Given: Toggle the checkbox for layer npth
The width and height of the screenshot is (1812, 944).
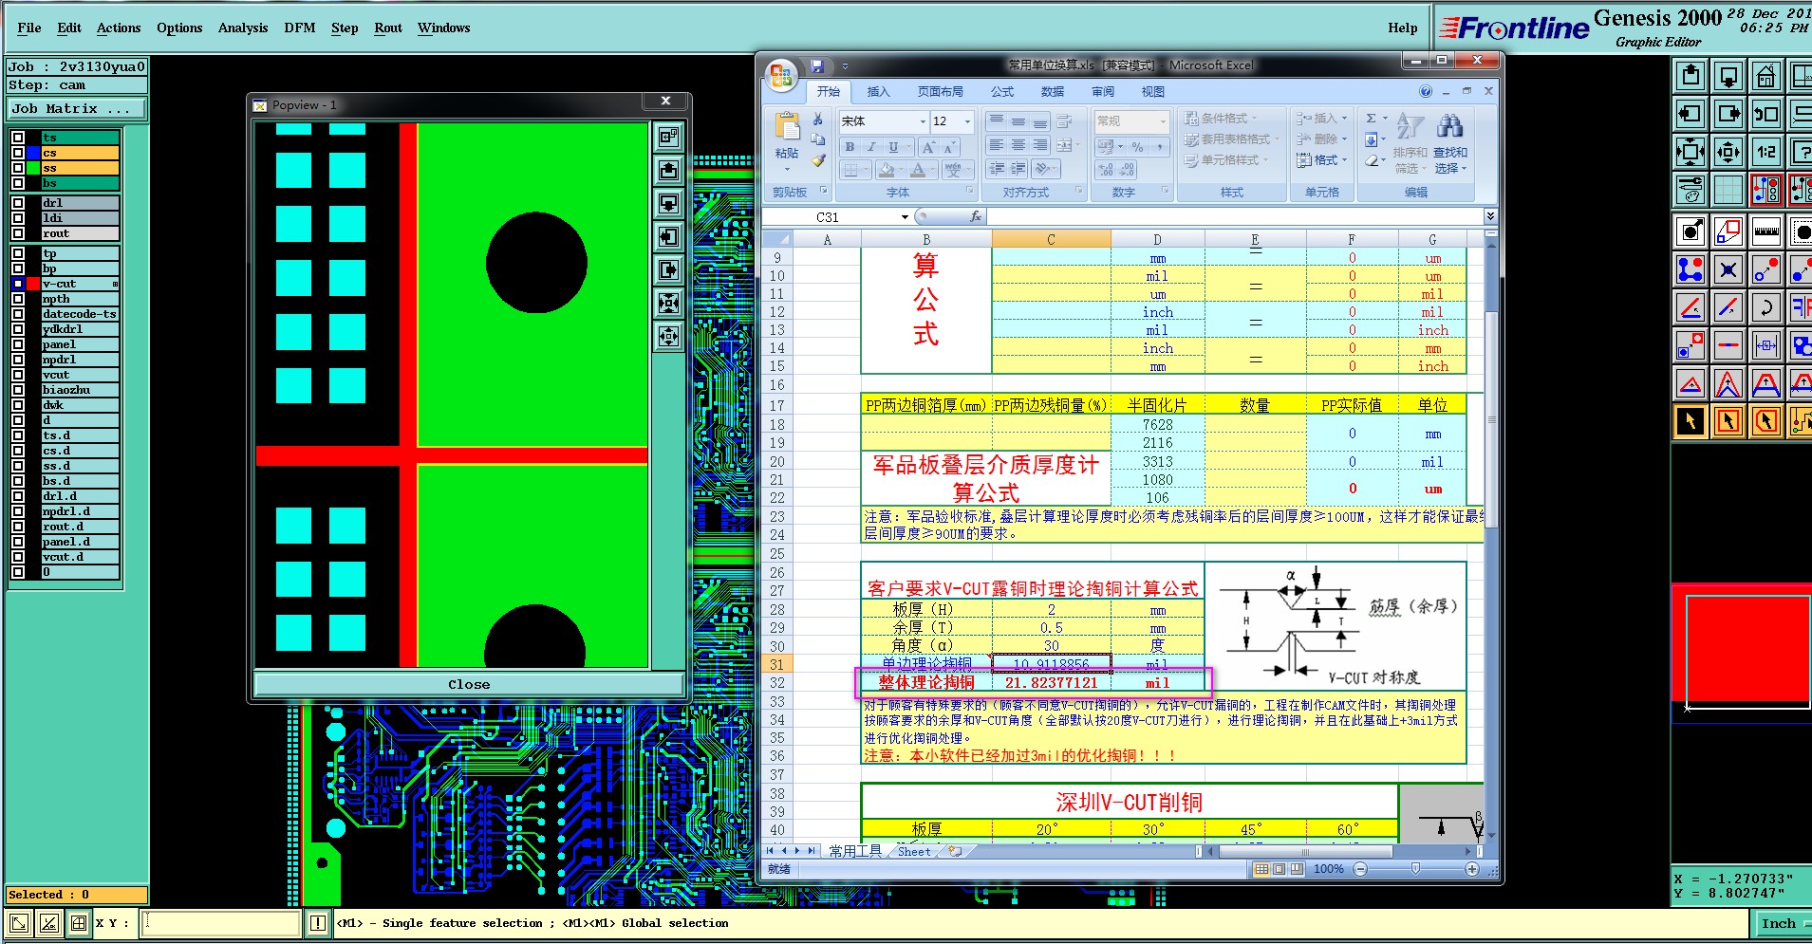Looking at the screenshot, I should (18, 299).
